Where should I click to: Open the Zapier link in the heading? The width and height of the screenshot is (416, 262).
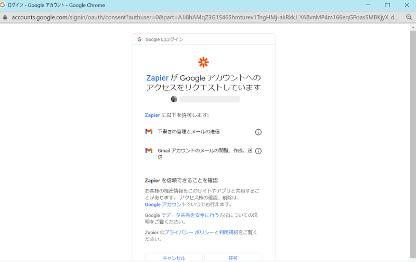point(158,78)
